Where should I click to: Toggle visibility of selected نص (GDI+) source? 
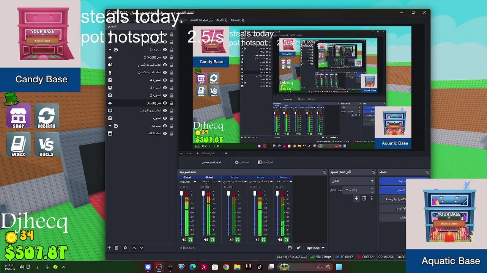tap(165, 103)
